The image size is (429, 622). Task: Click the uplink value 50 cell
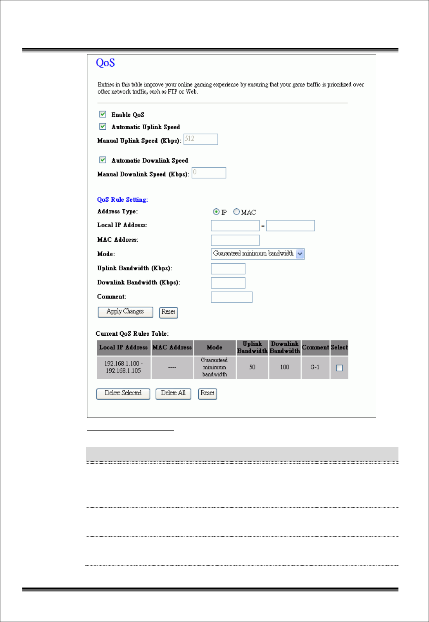(x=252, y=367)
